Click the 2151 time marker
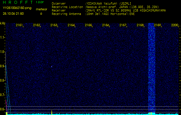181x115 pixels. (19, 25)
